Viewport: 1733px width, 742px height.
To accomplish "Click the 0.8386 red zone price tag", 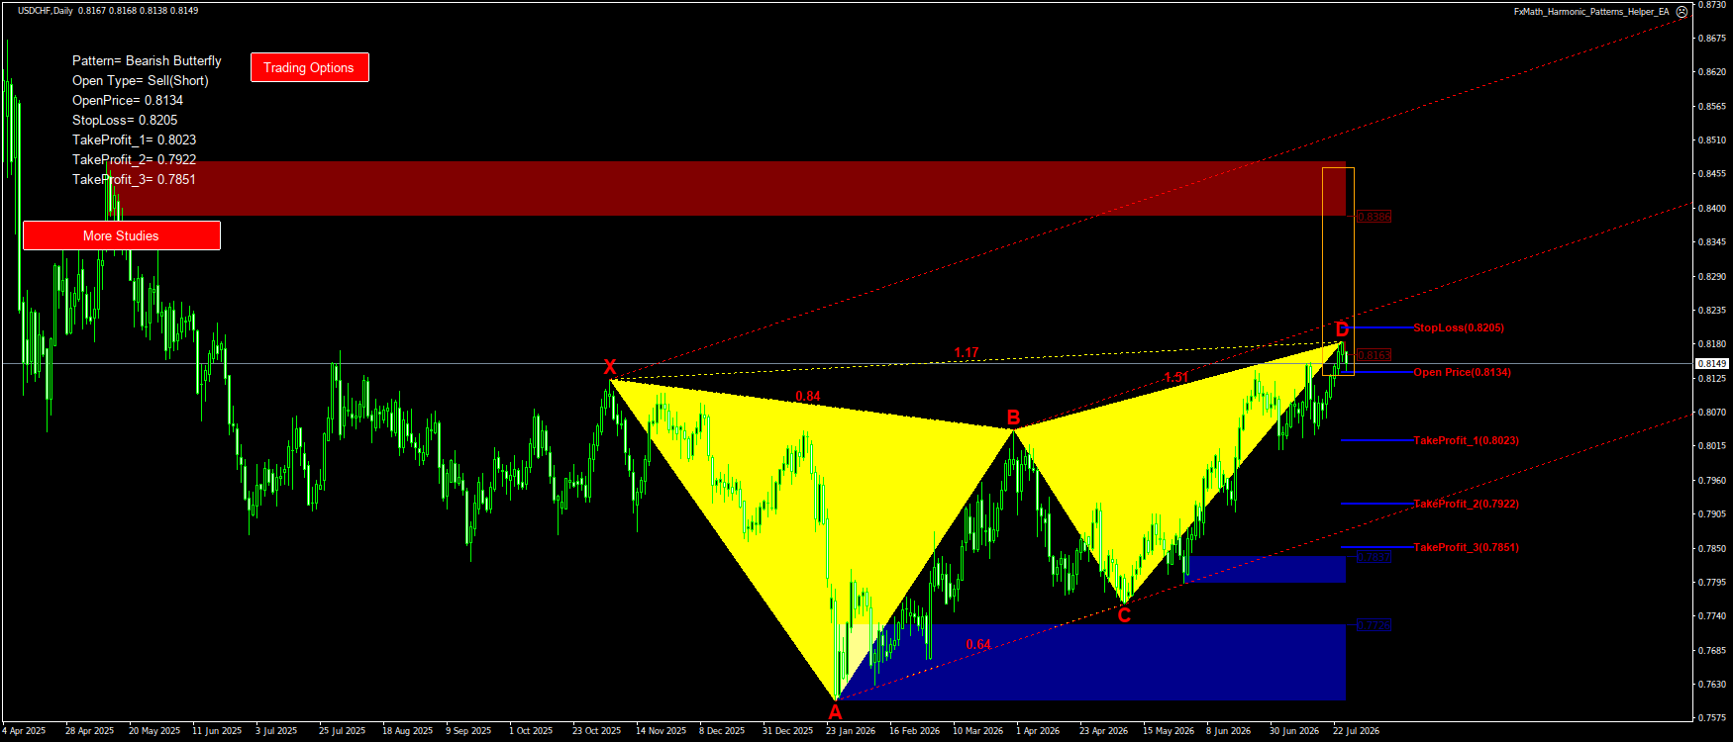I will (1375, 217).
